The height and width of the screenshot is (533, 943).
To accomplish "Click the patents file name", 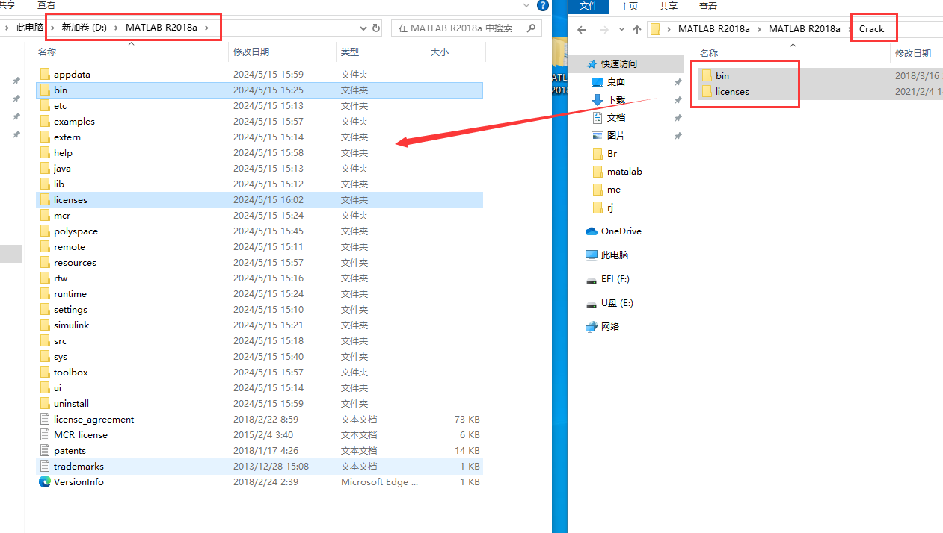I will 70,451.
